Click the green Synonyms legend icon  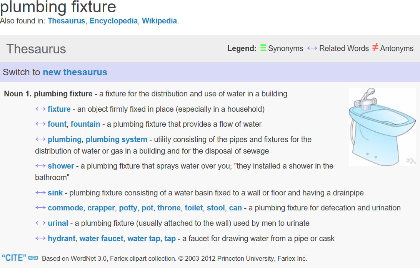click(263, 48)
